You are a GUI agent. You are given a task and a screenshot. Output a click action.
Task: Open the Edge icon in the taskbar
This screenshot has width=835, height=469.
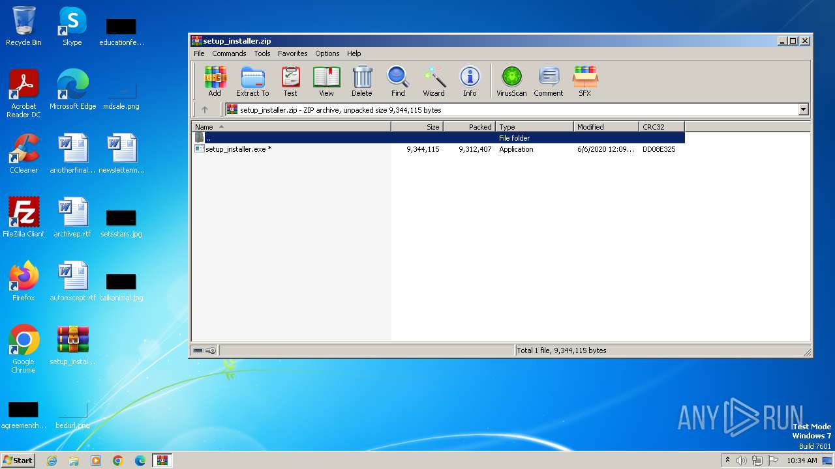pos(140,461)
